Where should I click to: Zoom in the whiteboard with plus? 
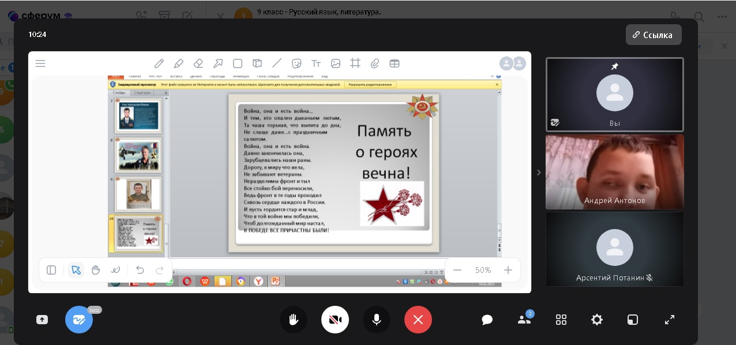(x=508, y=270)
